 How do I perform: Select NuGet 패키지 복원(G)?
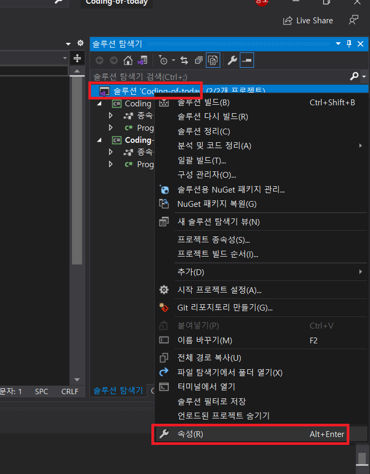(261, 204)
